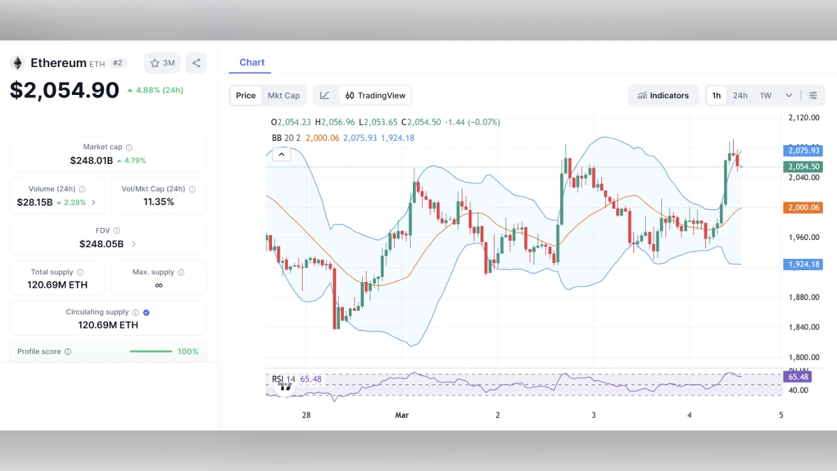Click the Profile score progress bar
Screen dimensions: 837x471
[x=151, y=352]
